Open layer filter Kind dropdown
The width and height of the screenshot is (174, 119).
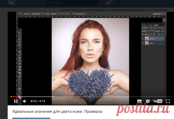[145, 28]
